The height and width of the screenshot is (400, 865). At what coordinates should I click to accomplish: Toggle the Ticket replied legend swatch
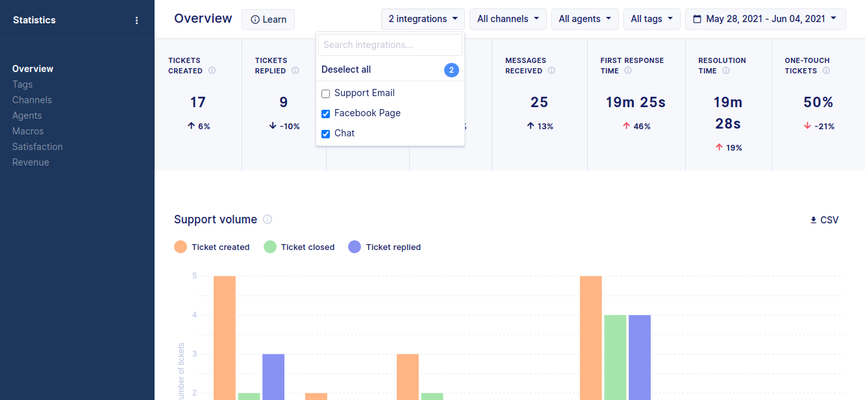355,247
